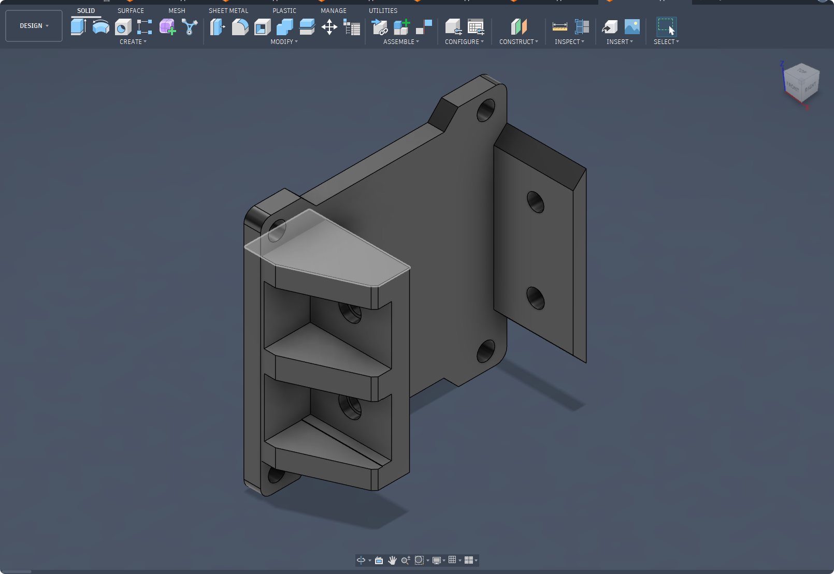Choose the Configure Model cube icon

point(453,26)
